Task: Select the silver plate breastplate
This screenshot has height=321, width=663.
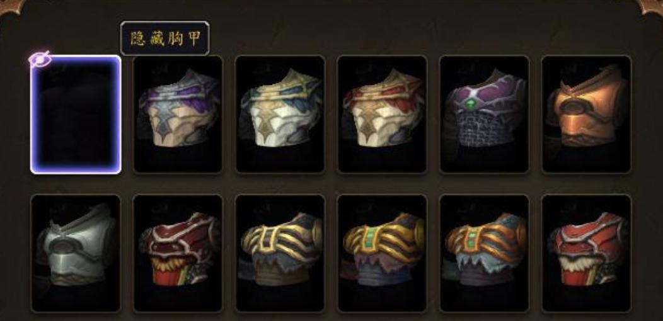Action: (x=76, y=254)
